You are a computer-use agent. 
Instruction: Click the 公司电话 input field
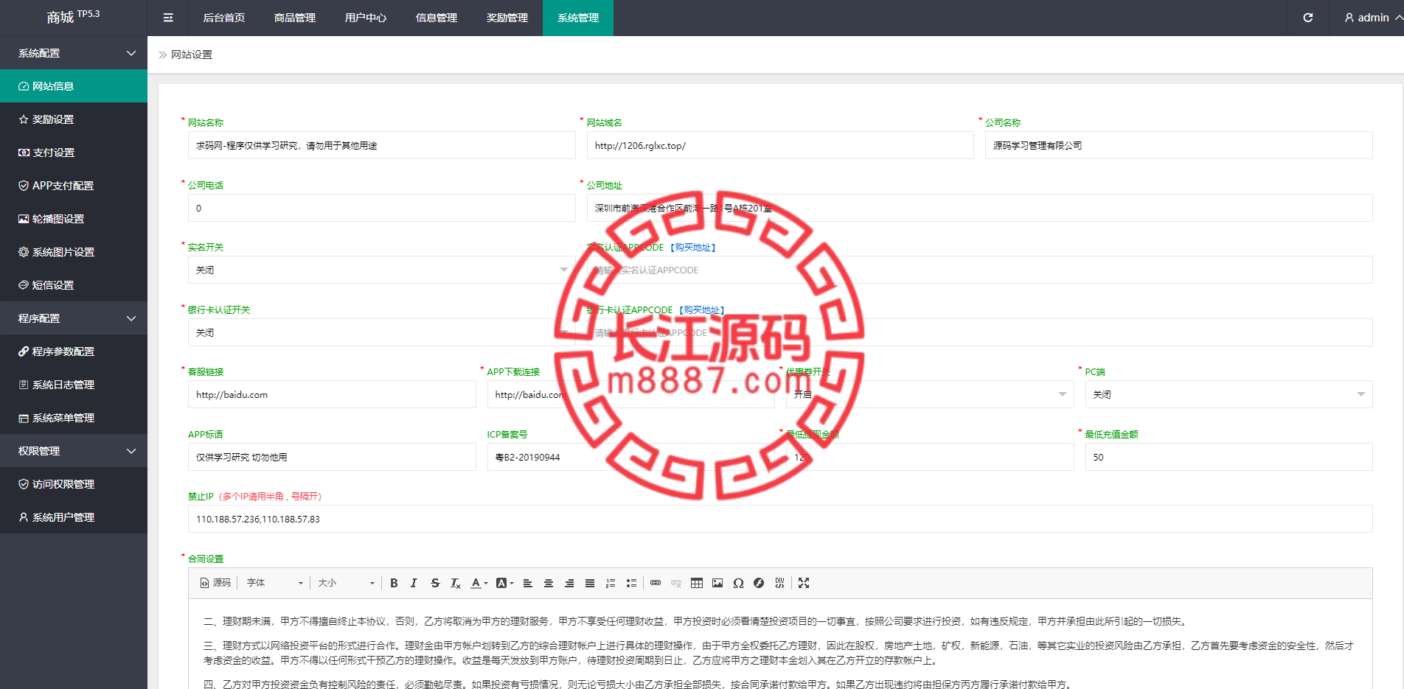pyautogui.click(x=381, y=208)
